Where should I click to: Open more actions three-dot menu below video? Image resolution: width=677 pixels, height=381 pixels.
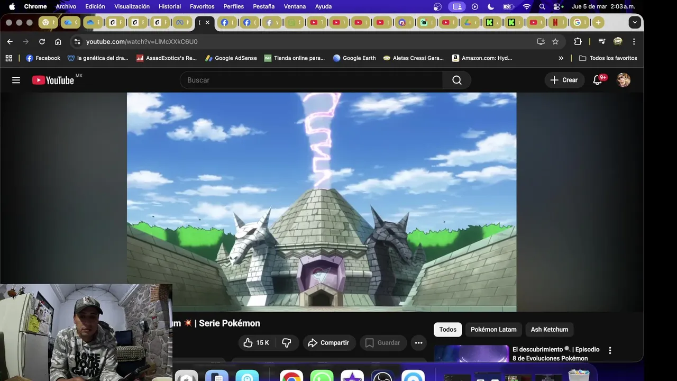[418, 343]
